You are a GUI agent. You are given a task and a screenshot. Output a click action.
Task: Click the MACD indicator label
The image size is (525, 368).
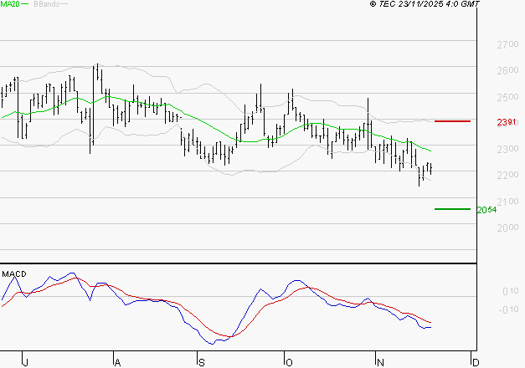(x=14, y=274)
